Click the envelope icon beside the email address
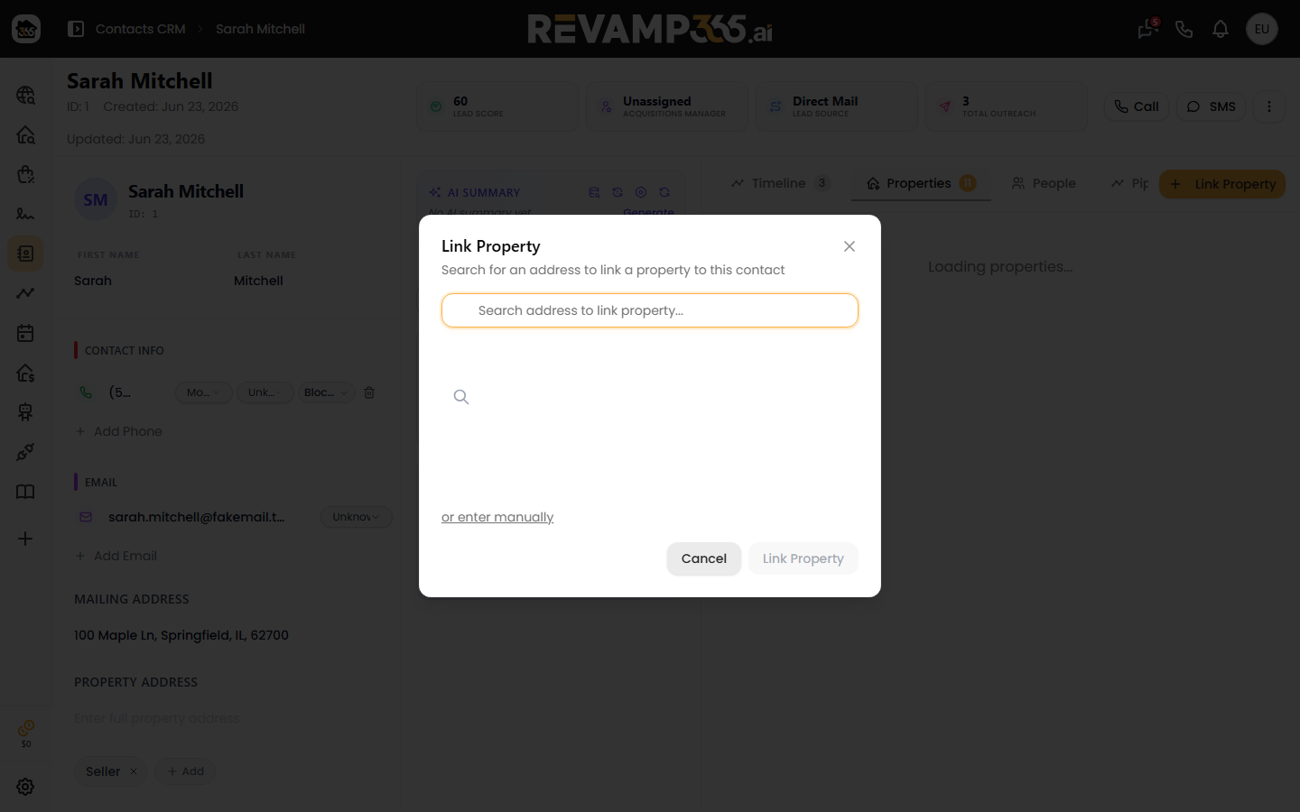 (86, 517)
